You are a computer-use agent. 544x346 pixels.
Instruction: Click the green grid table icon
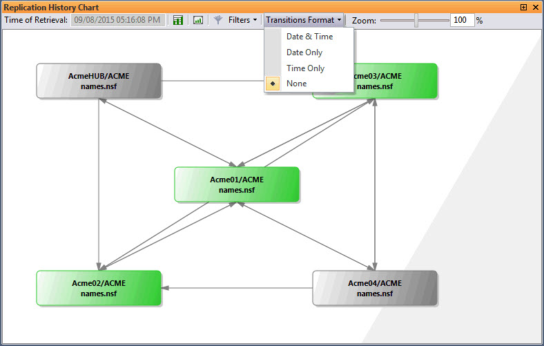tap(178, 20)
